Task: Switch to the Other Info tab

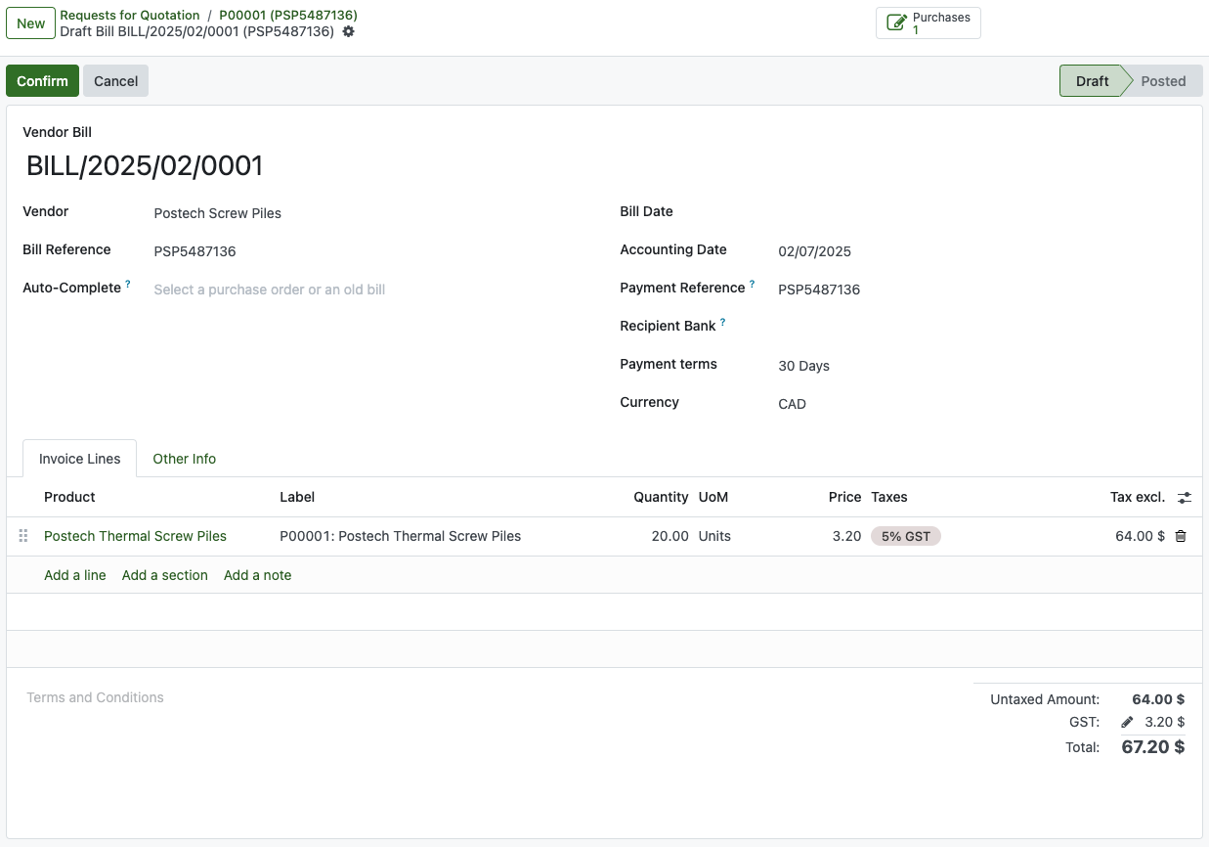Action: coord(184,459)
